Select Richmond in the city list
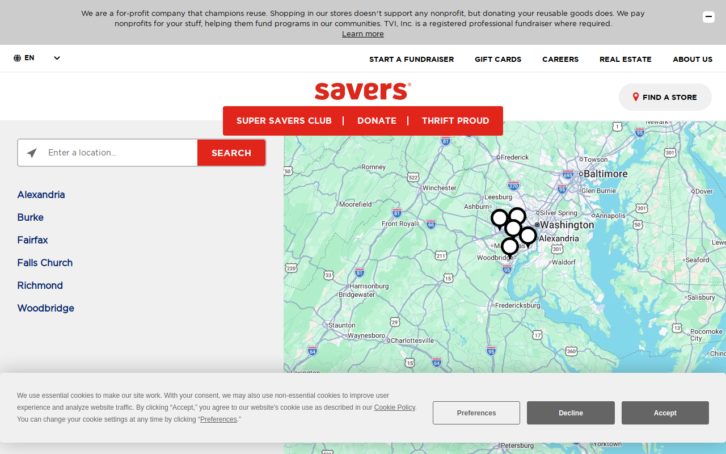This screenshot has height=454, width=726. [x=40, y=285]
